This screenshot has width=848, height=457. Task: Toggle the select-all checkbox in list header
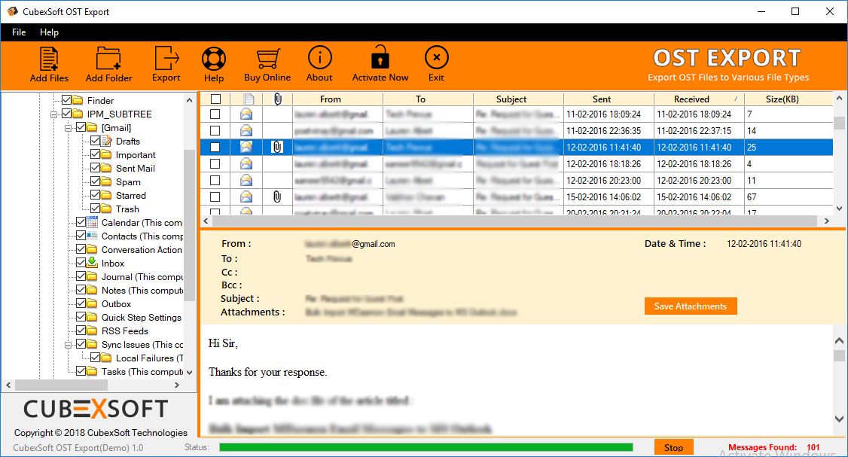[216, 99]
